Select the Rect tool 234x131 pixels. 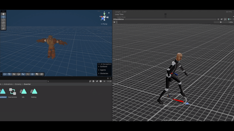pyautogui.click(x=3, y=26)
